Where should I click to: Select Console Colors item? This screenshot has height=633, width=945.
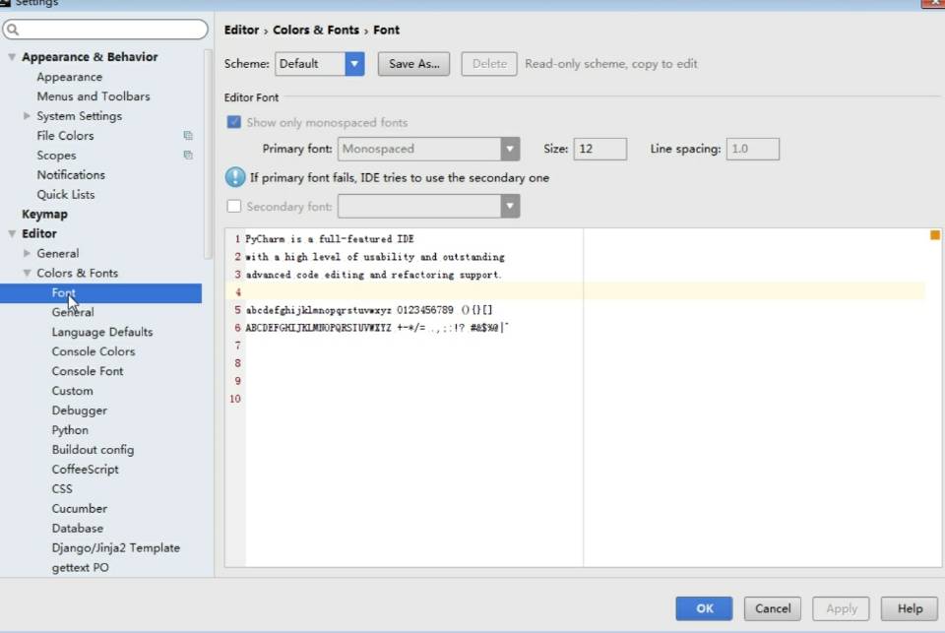tap(94, 351)
